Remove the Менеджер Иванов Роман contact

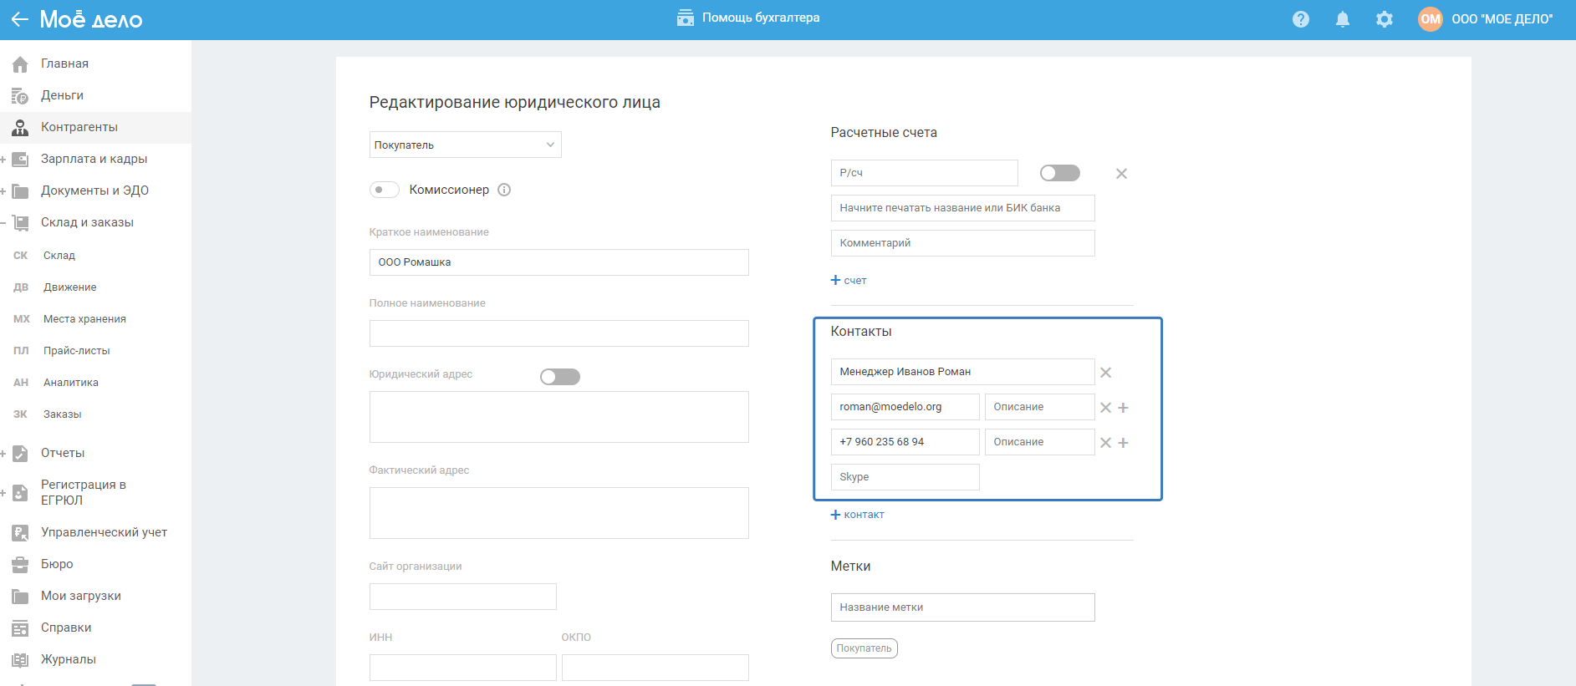[x=1105, y=373]
